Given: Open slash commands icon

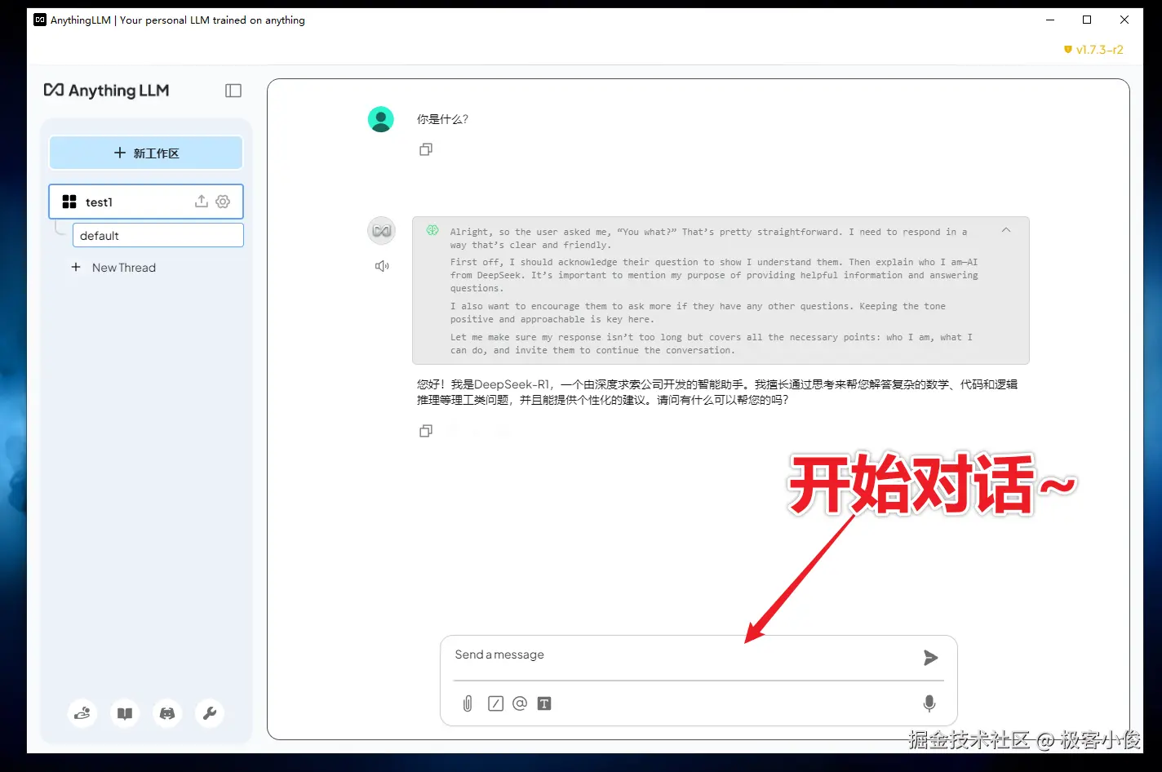Looking at the screenshot, I should 495,703.
